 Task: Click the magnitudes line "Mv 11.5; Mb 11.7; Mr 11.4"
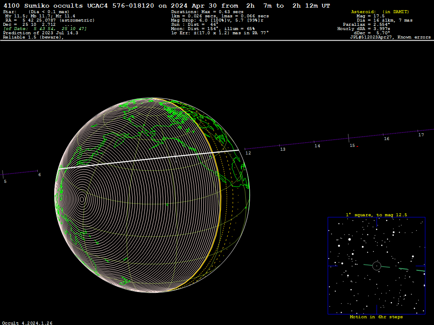[x=40, y=16]
